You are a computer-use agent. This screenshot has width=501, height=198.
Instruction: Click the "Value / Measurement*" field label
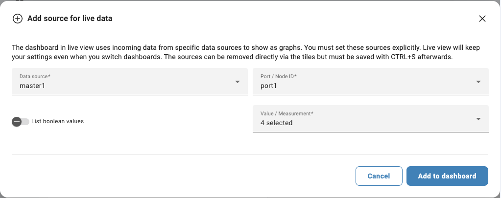coord(287,113)
